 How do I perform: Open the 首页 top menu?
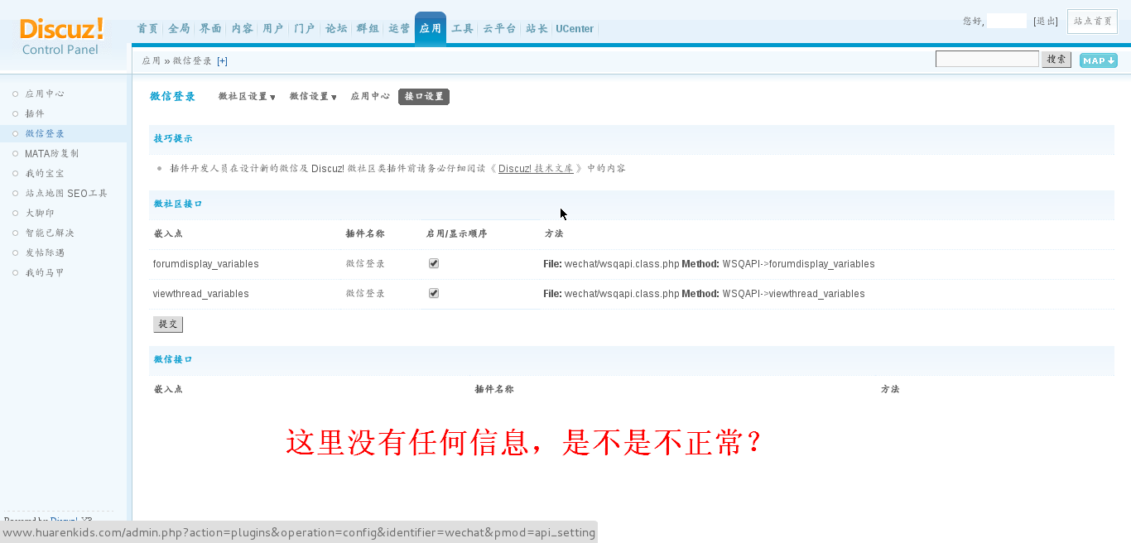coord(147,29)
